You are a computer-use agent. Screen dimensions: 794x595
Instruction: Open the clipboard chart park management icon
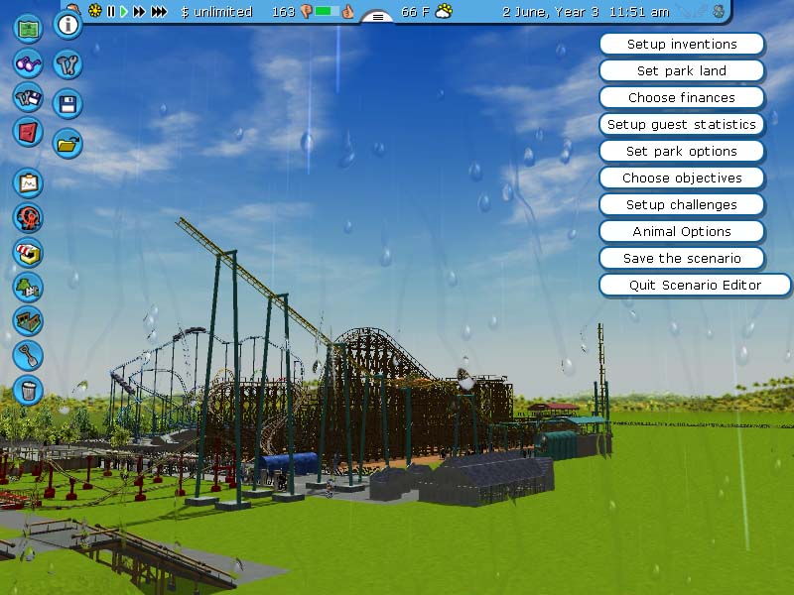[28, 182]
